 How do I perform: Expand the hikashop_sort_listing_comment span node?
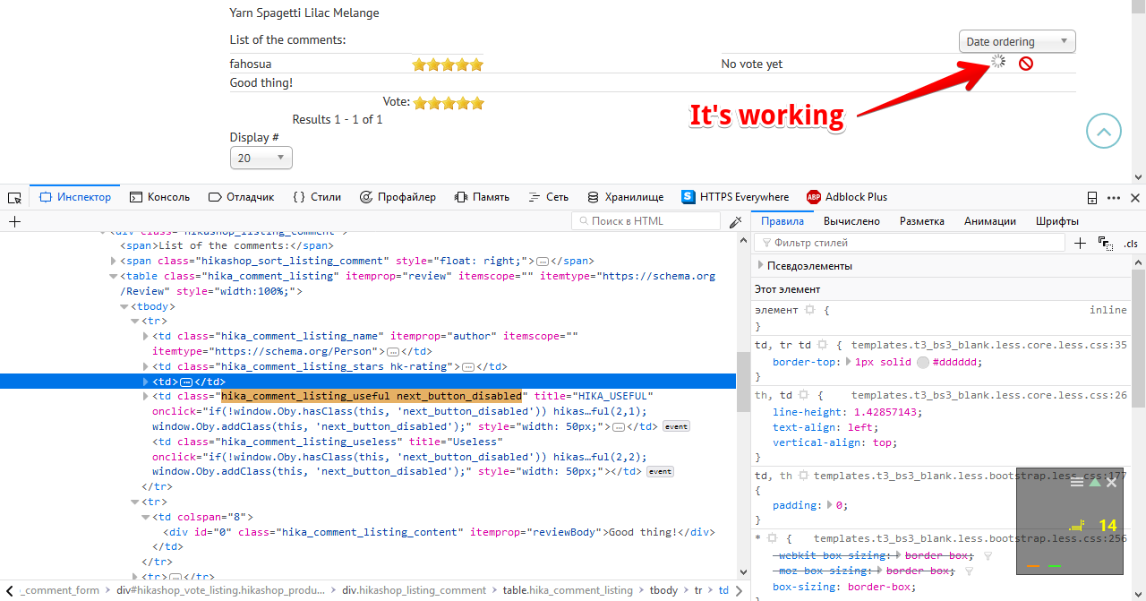point(113,261)
